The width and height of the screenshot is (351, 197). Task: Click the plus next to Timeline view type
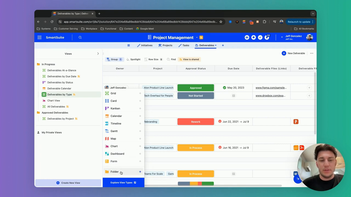point(140,124)
